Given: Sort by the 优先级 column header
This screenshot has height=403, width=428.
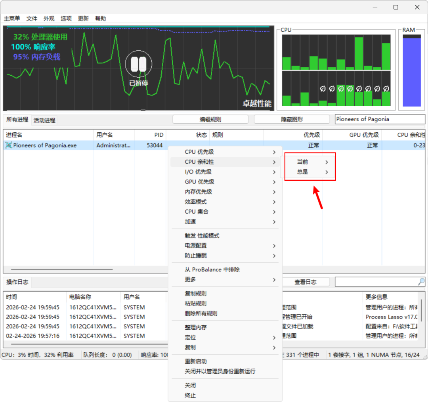Looking at the screenshot, I should pos(293,135).
